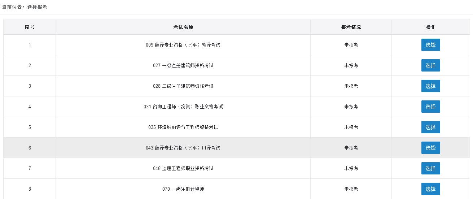473x199 pixels.
Task: Select 043 翻译专业资格口译考试 via 选择 button
Action: pyautogui.click(x=430, y=148)
